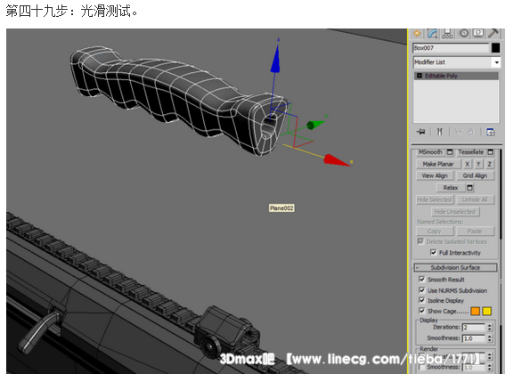Click the red X-axis gizmo arrow
The height and width of the screenshot is (374, 506).
(x=336, y=160)
